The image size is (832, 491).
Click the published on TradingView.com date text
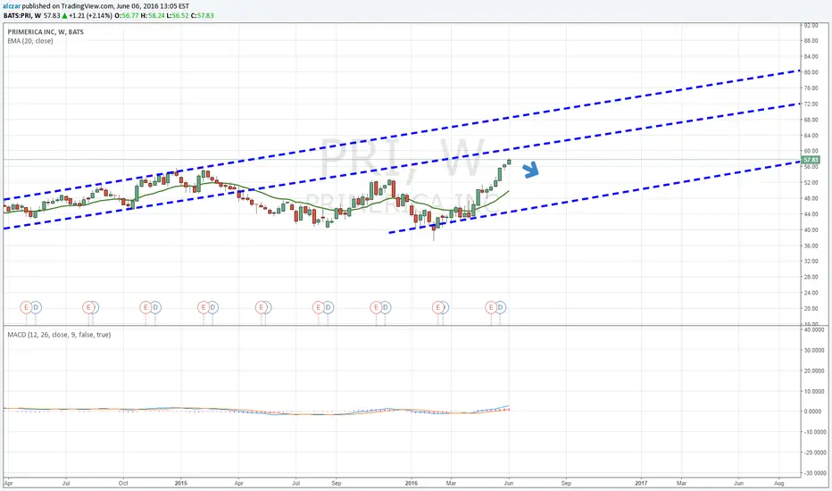(105, 6)
